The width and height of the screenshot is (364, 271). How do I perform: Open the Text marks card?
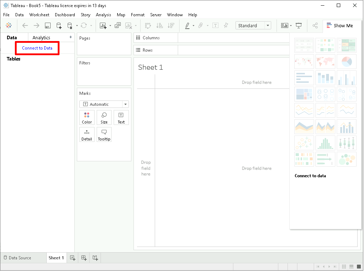coord(121,118)
